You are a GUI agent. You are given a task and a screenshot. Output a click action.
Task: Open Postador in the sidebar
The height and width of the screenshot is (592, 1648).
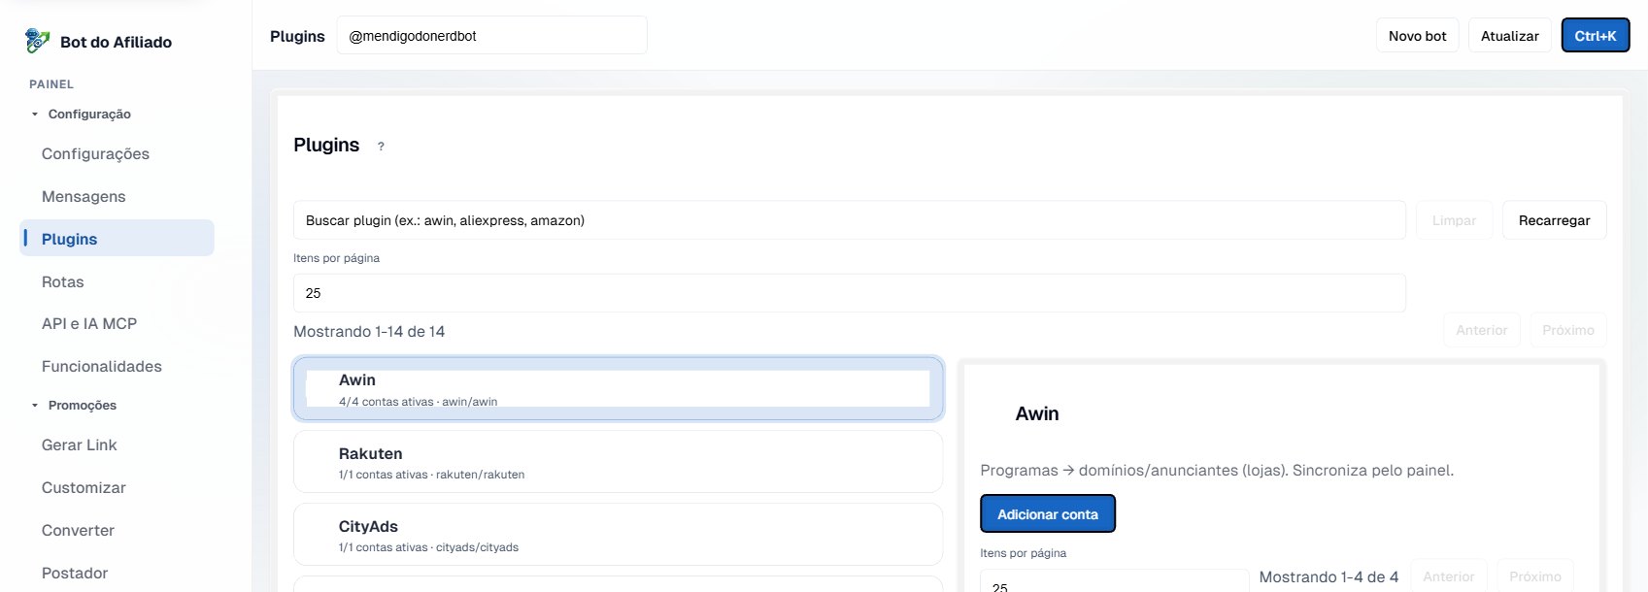coord(75,573)
